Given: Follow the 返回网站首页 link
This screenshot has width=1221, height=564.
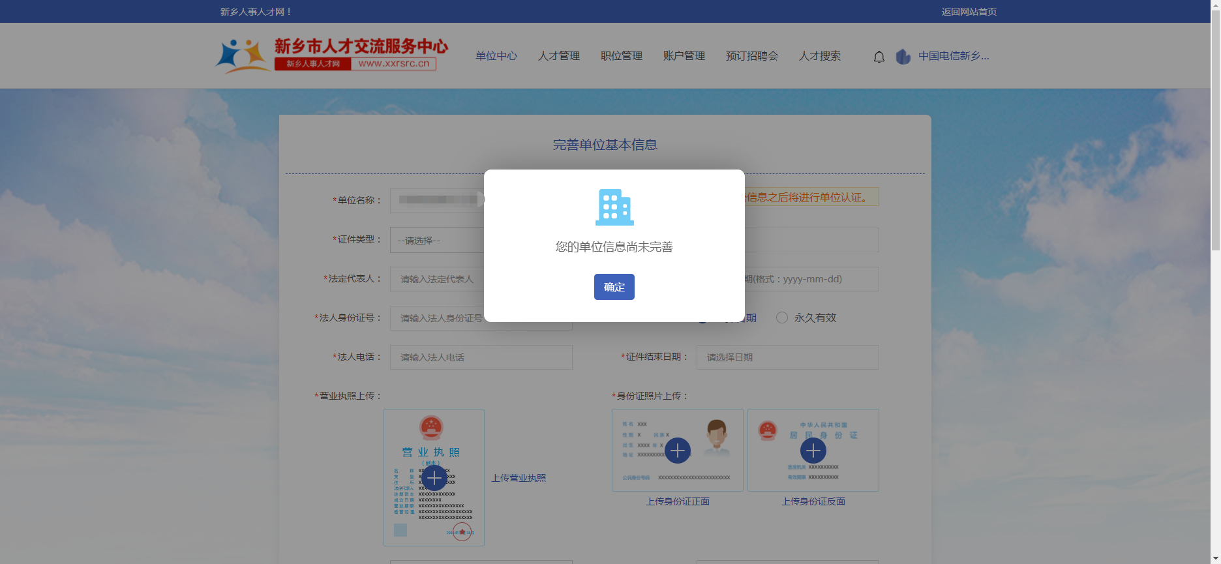Looking at the screenshot, I should 969,12.
